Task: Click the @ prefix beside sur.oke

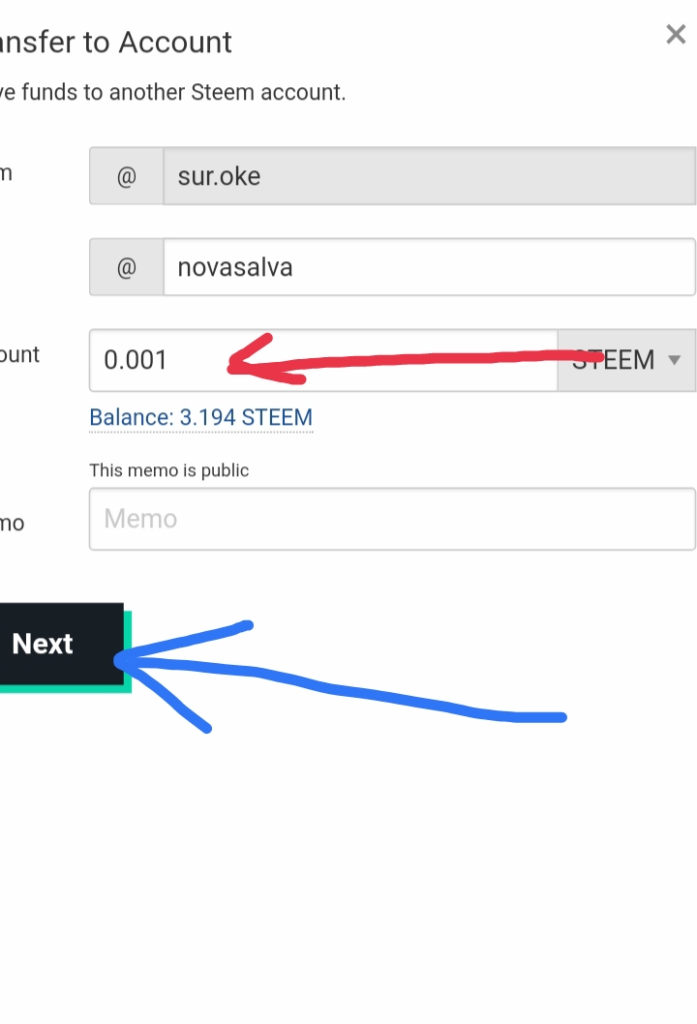Action: pos(127,176)
